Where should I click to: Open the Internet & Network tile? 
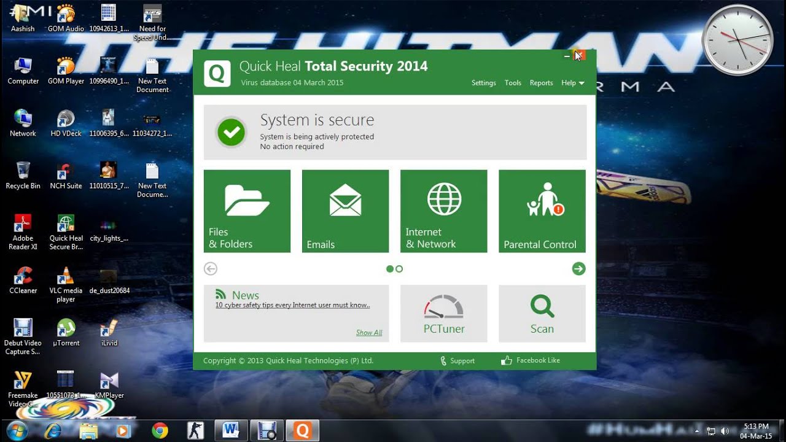pos(443,211)
